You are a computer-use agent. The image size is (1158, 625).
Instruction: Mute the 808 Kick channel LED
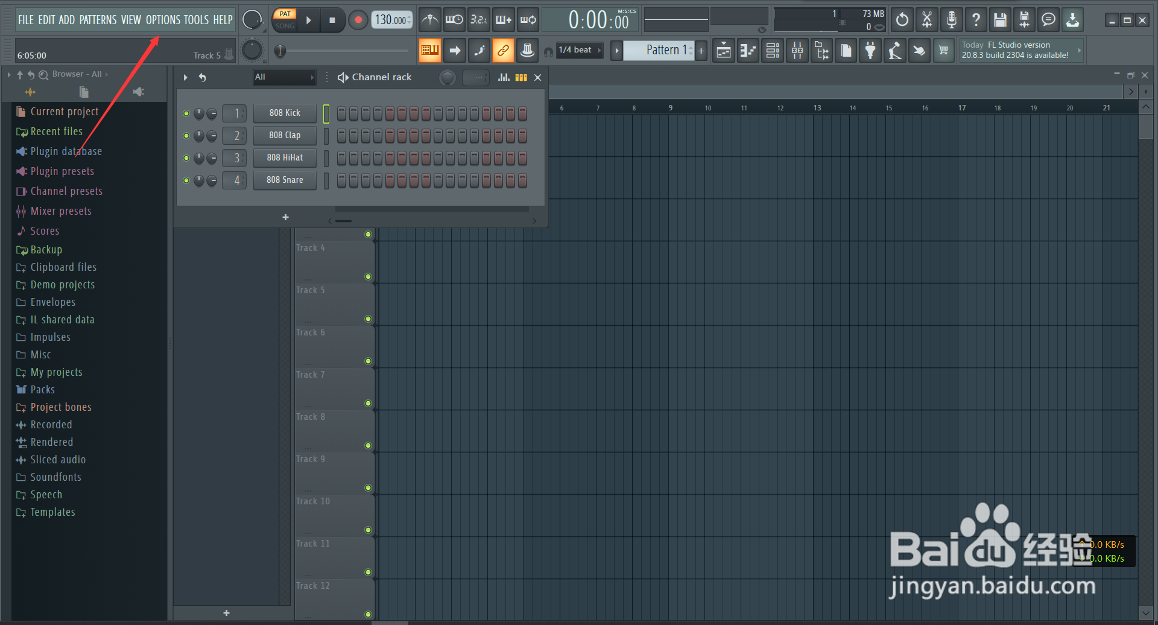click(186, 113)
